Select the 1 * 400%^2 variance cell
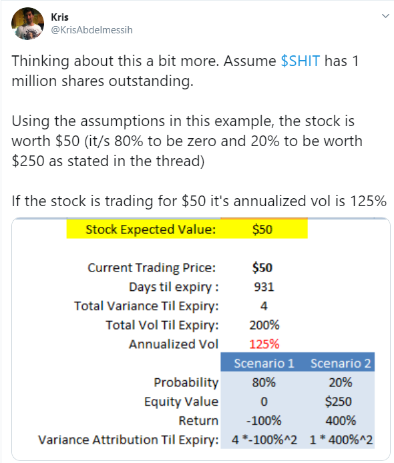The image size is (394, 463). pyautogui.click(x=341, y=440)
